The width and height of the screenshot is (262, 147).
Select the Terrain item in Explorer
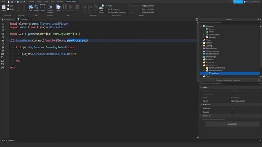(211, 32)
